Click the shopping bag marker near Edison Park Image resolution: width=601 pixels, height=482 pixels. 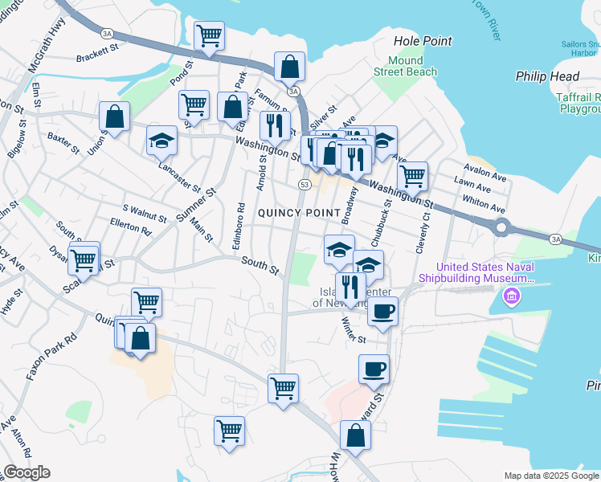[232, 107]
